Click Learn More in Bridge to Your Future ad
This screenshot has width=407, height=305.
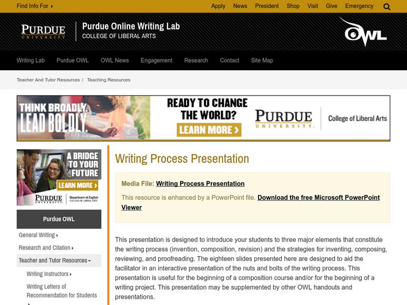tap(78, 185)
